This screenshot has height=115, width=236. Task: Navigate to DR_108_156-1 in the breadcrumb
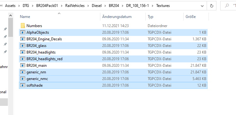pos(138,6)
